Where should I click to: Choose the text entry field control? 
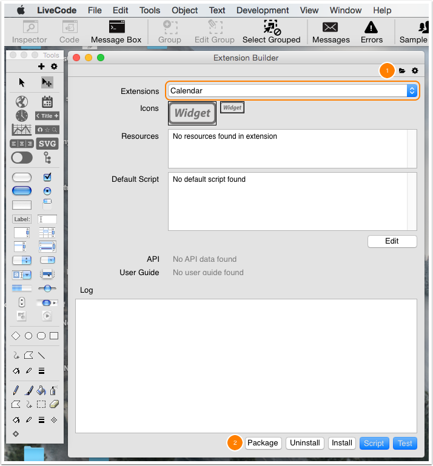pos(47,219)
